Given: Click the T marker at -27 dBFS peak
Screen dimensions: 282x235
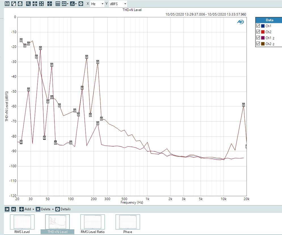Looking at the screenshot, I should click(87, 57).
